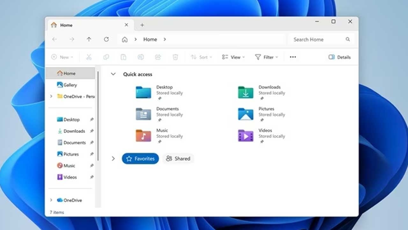This screenshot has height=230, width=408.
Task: Unpin Downloads from the sidebar
Action: pos(92,131)
